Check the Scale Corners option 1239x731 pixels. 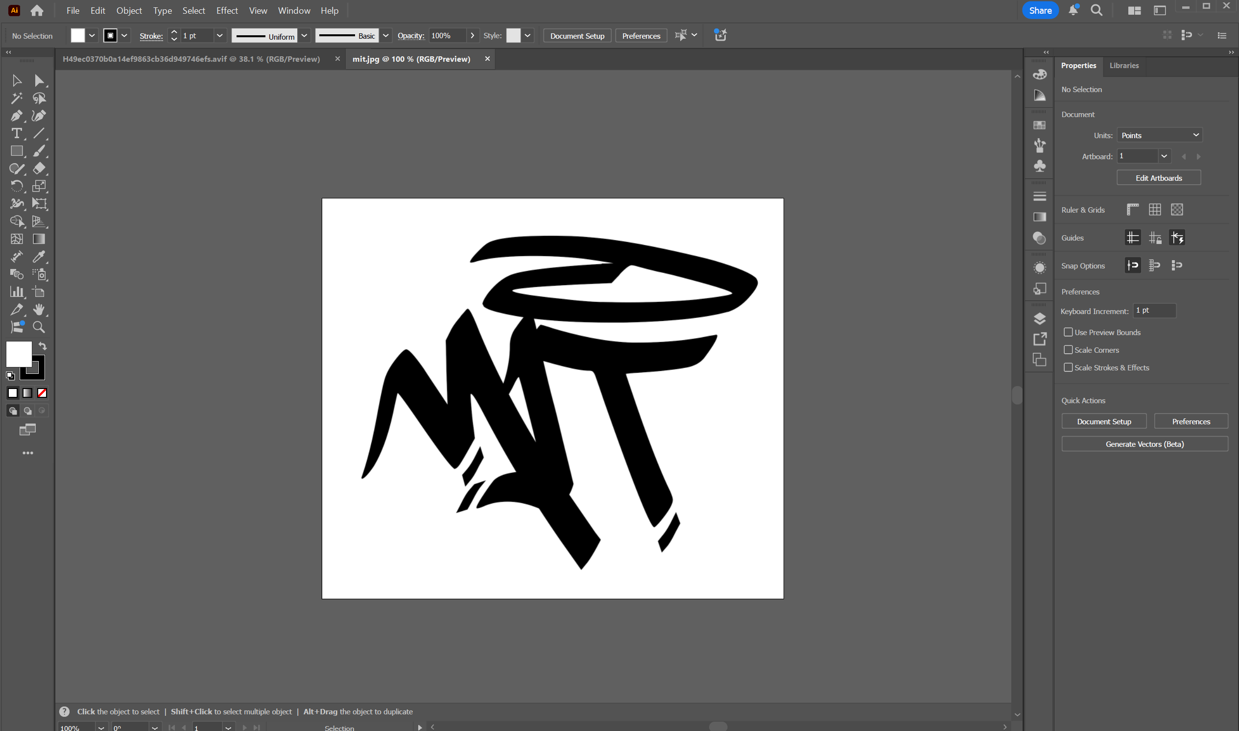[x=1068, y=350]
